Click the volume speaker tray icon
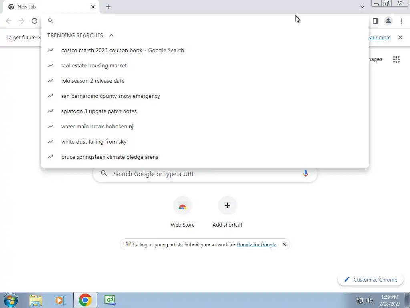410x308 pixels. pos(369,300)
